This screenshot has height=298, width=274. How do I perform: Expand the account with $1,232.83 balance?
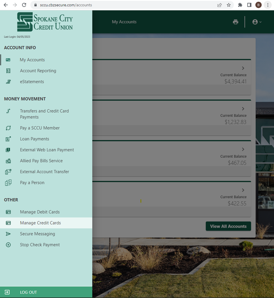243,109
